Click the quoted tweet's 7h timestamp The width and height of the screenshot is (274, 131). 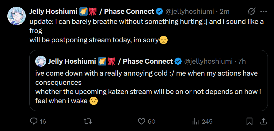(x=242, y=61)
